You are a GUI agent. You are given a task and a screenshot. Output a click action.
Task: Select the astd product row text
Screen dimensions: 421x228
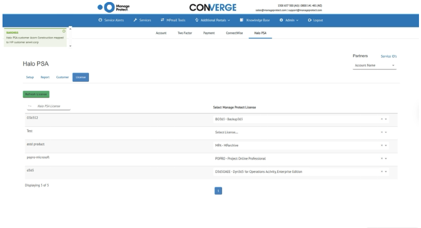pos(36,144)
